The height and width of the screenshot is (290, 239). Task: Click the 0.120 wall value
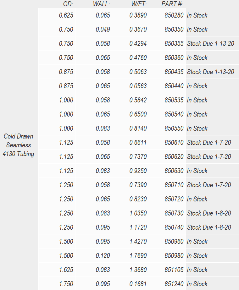click(103, 256)
